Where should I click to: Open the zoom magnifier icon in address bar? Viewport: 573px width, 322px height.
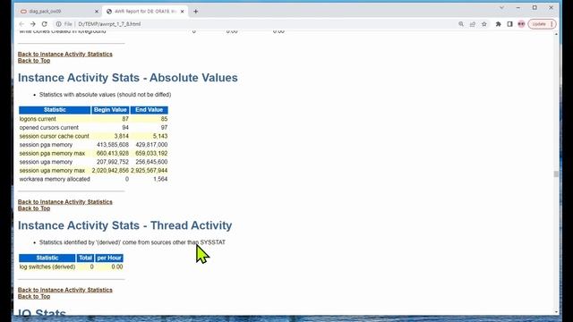click(x=461, y=24)
